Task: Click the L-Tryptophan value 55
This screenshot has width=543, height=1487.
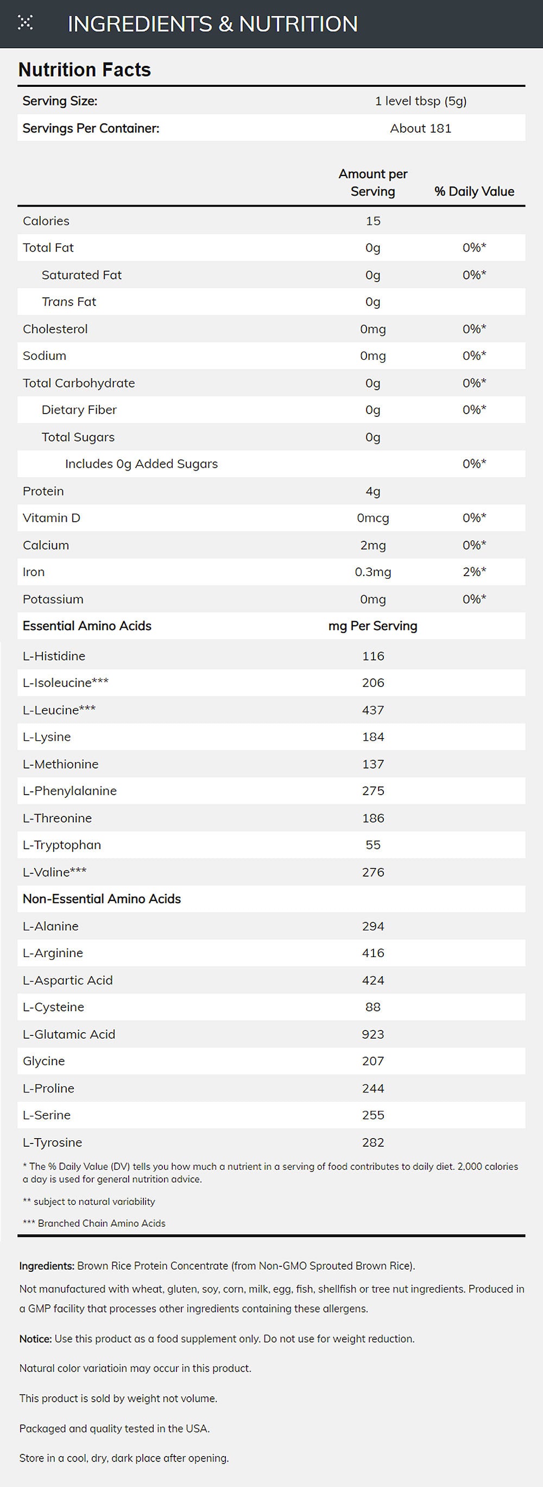Action: (x=373, y=845)
